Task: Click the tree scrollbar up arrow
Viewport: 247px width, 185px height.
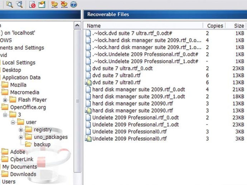Action: 77,25
